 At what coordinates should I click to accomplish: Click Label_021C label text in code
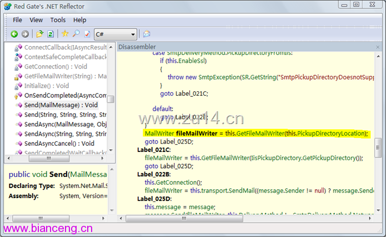(154, 150)
